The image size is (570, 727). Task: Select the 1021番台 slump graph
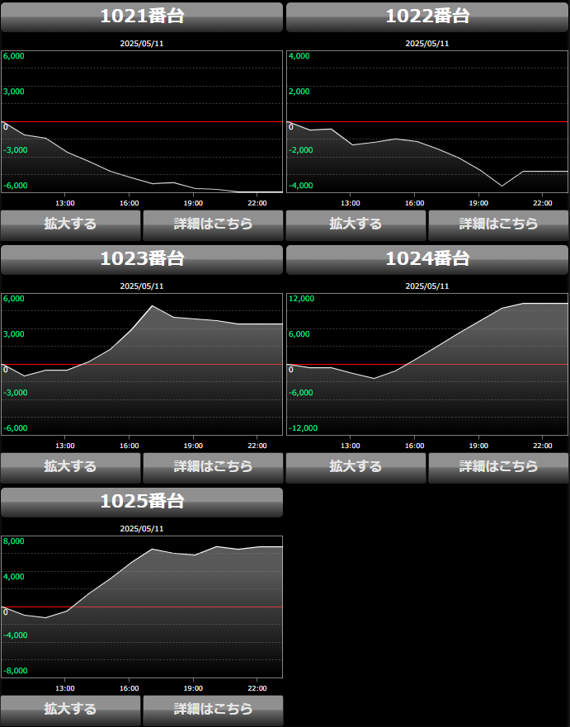click(x=142, y=121)
